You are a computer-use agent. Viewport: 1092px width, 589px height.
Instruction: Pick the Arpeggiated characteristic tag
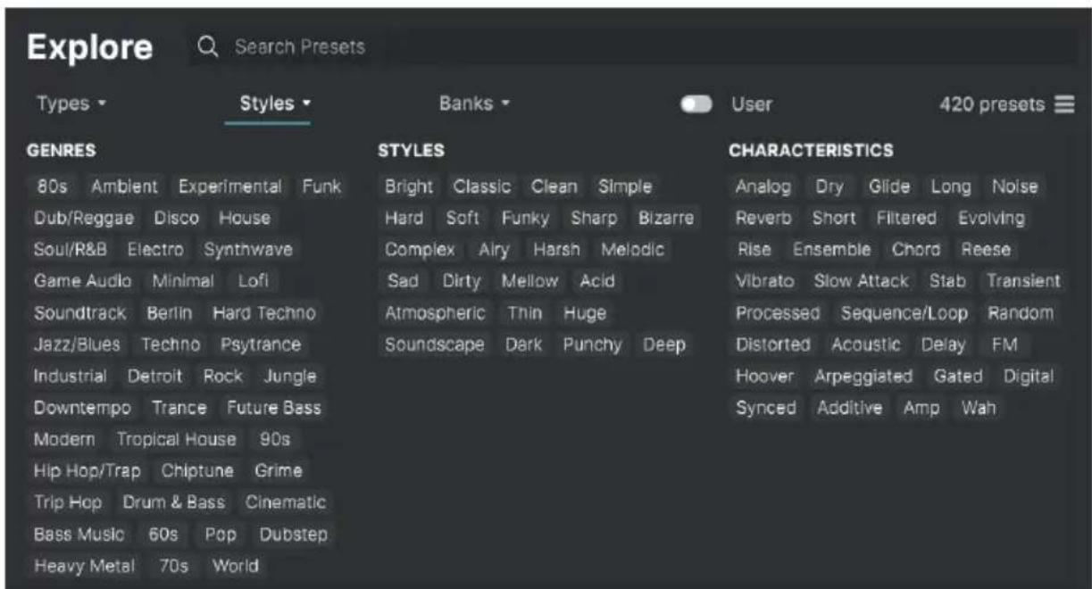(863, 377)
